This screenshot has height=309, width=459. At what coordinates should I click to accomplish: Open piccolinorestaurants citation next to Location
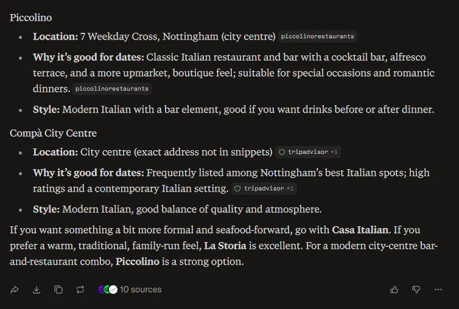[x=318, y=36]
